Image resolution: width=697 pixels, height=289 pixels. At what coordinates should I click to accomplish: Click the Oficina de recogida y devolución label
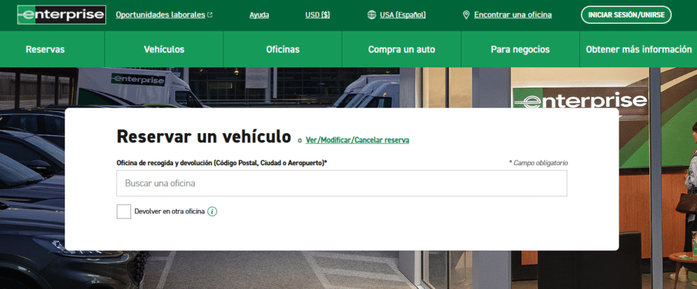point(222,163)
